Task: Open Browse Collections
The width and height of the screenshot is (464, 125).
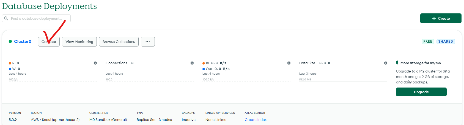Action: tap(119, 42)
